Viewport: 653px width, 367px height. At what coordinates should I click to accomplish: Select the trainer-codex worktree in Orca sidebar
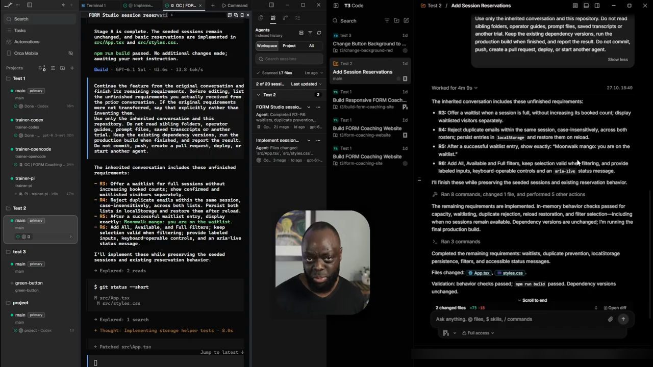pos(40,127)
